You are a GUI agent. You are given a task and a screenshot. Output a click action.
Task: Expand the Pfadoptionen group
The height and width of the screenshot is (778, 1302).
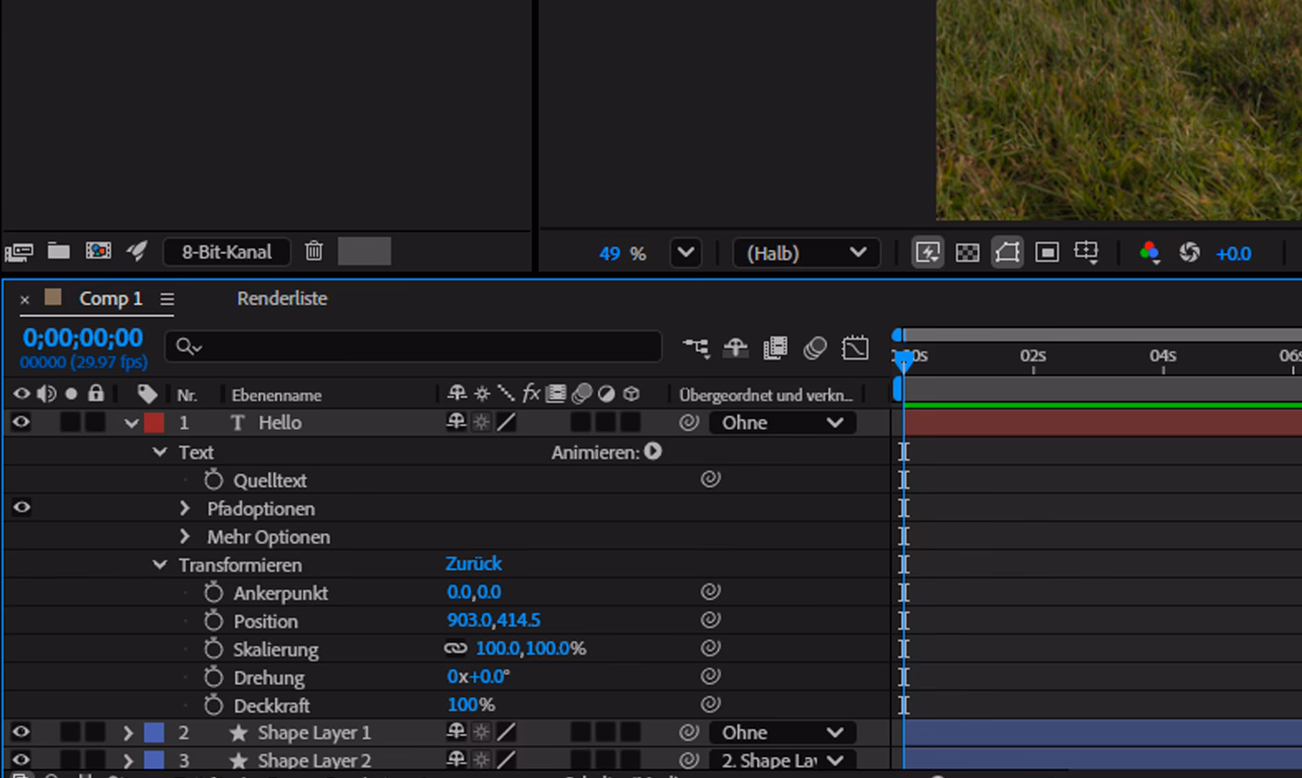184,508
